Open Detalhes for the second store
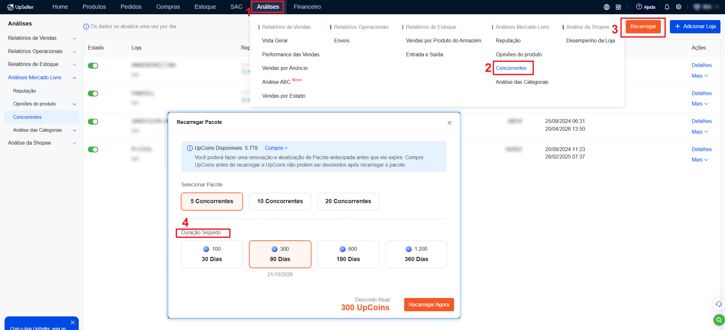 pyautogui.click(x=702, y=93)
